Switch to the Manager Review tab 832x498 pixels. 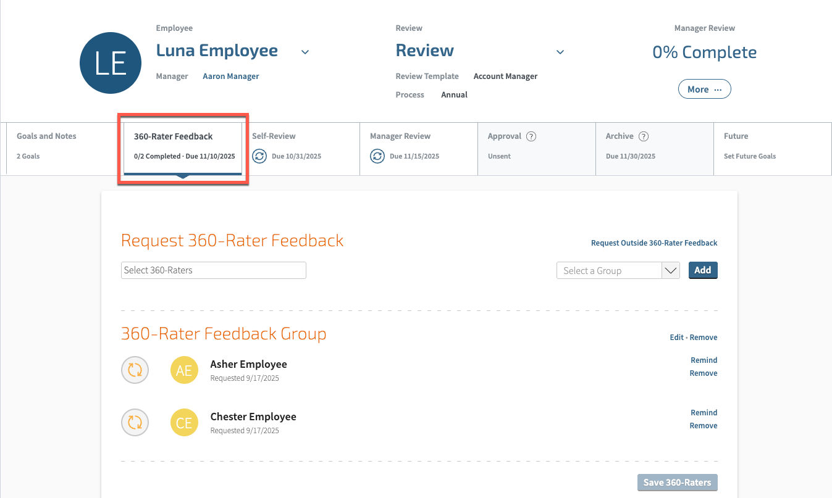[419, 149]
